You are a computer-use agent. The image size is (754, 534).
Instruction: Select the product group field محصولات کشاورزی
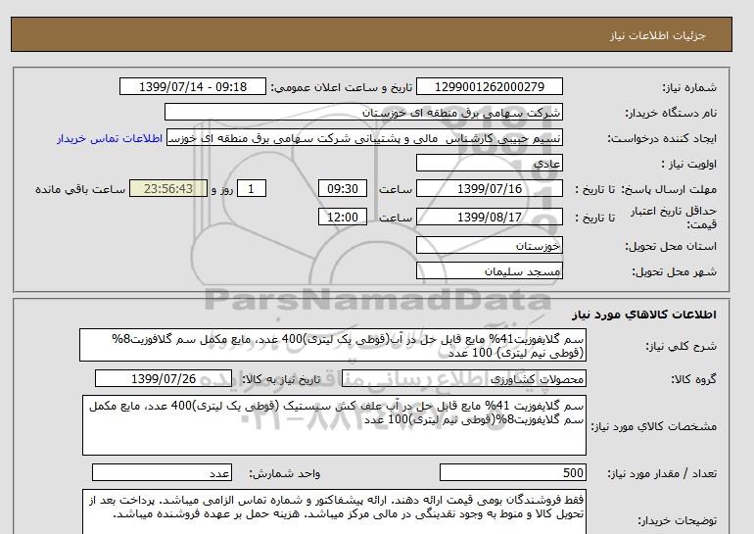[463, 378]
